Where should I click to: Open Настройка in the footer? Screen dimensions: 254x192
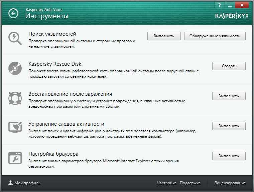tap(166, 183)
